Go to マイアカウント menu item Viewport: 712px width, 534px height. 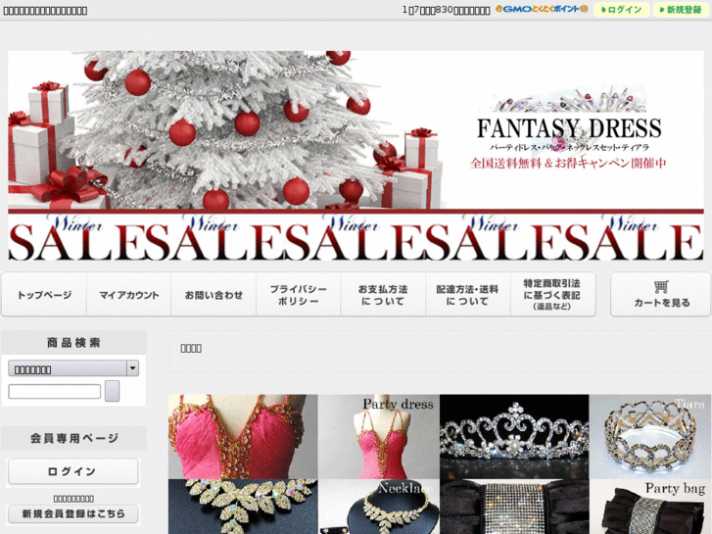(129, 295)
